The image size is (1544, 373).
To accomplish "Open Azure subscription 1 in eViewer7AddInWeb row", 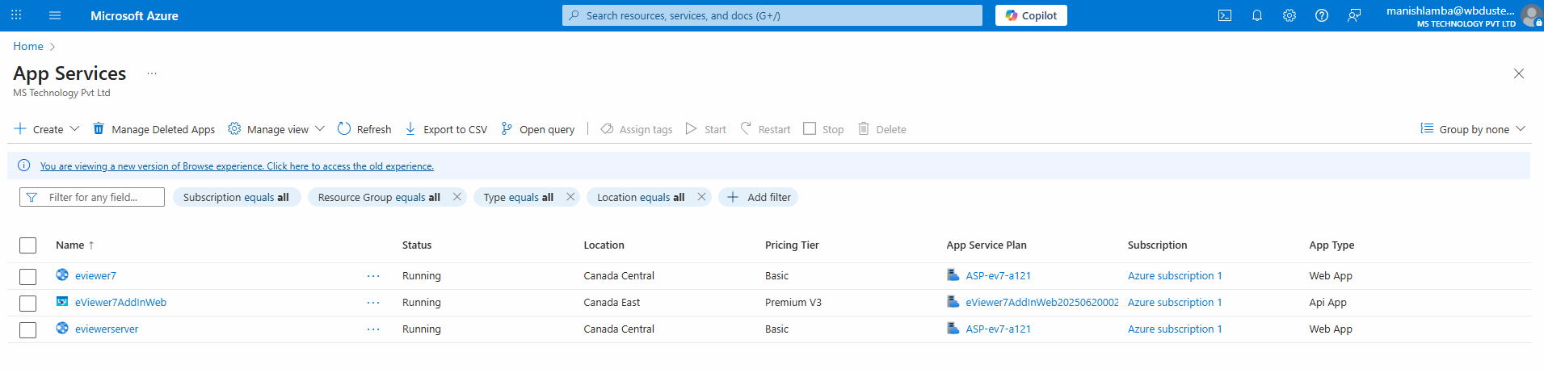I will coord(1175,302).
